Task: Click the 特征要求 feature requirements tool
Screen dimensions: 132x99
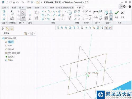Action: [106, 15]
